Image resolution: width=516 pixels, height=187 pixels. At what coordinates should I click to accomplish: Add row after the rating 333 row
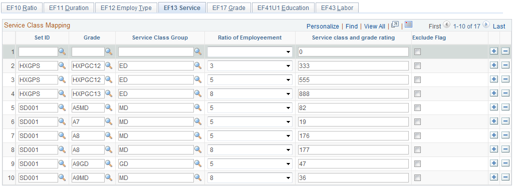pyautogui.click(x=493, y=65)
